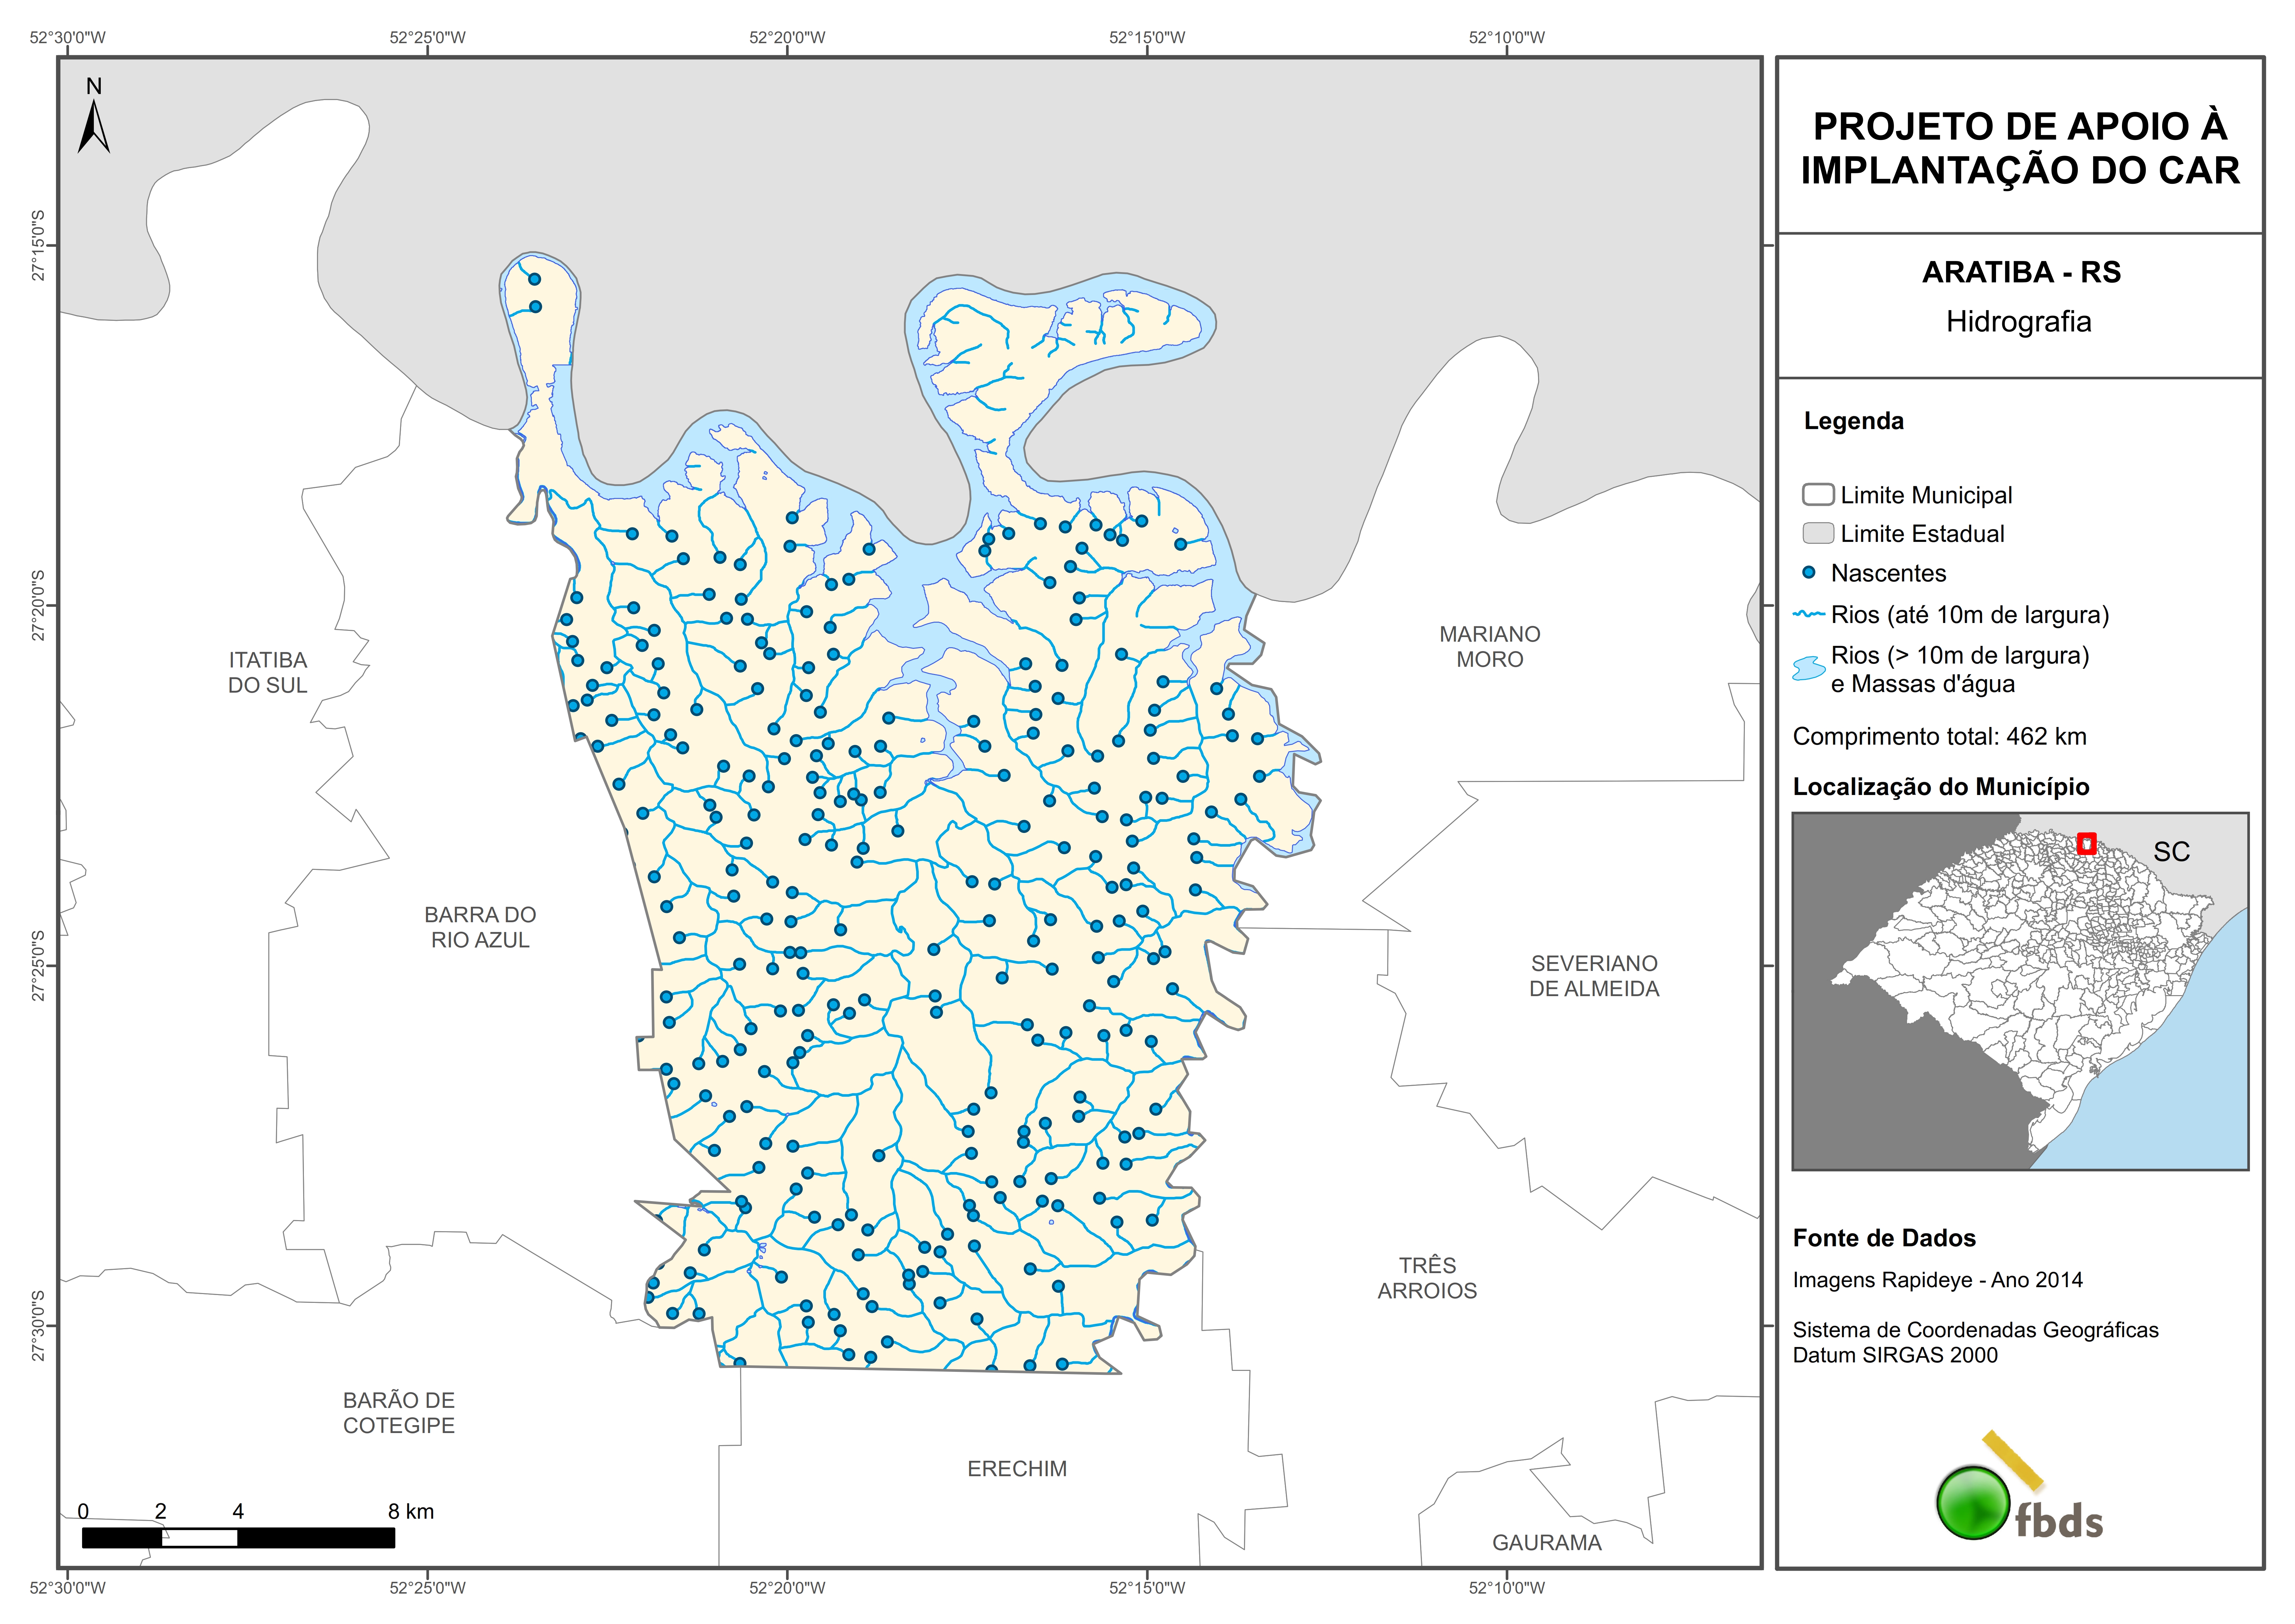Click the BARRA DO RIO AZUL label
The image size is (2295, 1624).
click(480, 927)
